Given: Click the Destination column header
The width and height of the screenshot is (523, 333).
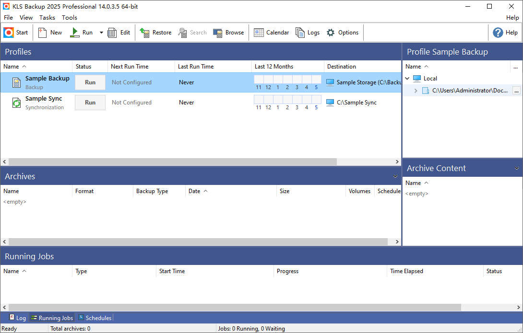Looking at the screenshot, I should coord(363,66).
